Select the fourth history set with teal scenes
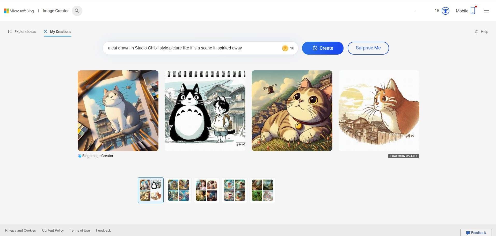This screenshot has height=236, width=496. click(235, 190)
